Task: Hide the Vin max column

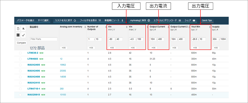Action: pos(133,48)
